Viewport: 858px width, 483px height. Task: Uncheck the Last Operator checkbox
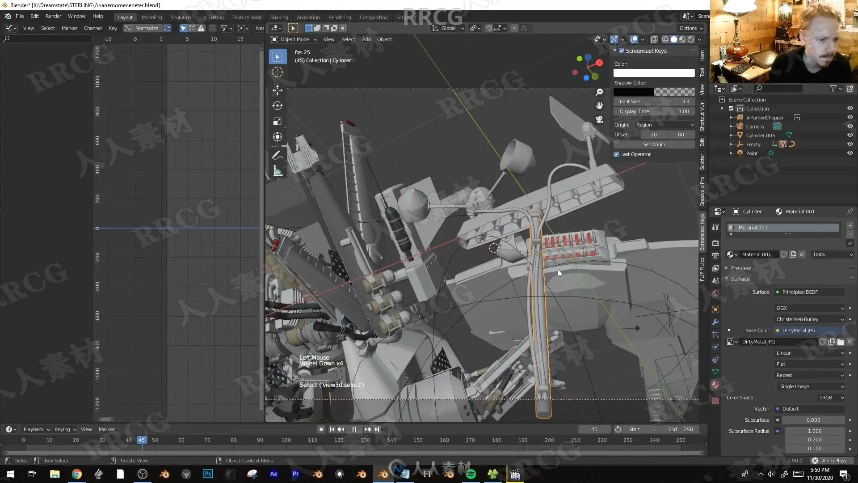click(616, 154)
